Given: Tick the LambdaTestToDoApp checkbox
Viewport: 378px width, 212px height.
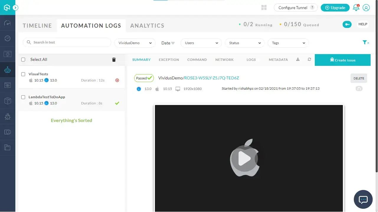Looking at the screenshot, I should (x=23, y=97).
